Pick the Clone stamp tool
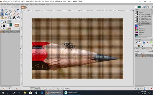 [2, 18]
